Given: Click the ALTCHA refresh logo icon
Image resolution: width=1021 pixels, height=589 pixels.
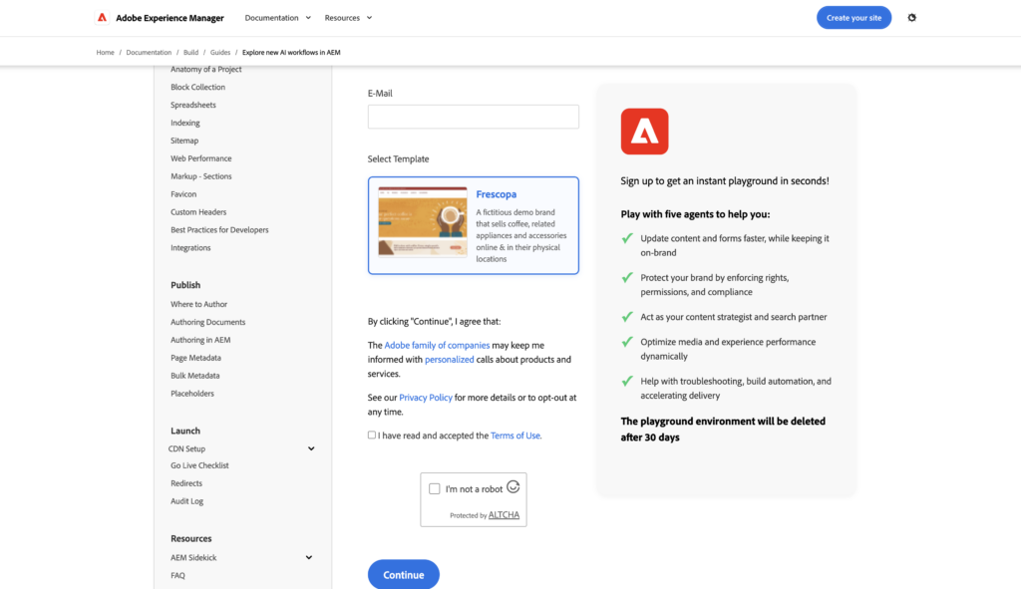Looking at the screenshot, I should [513, 487].
